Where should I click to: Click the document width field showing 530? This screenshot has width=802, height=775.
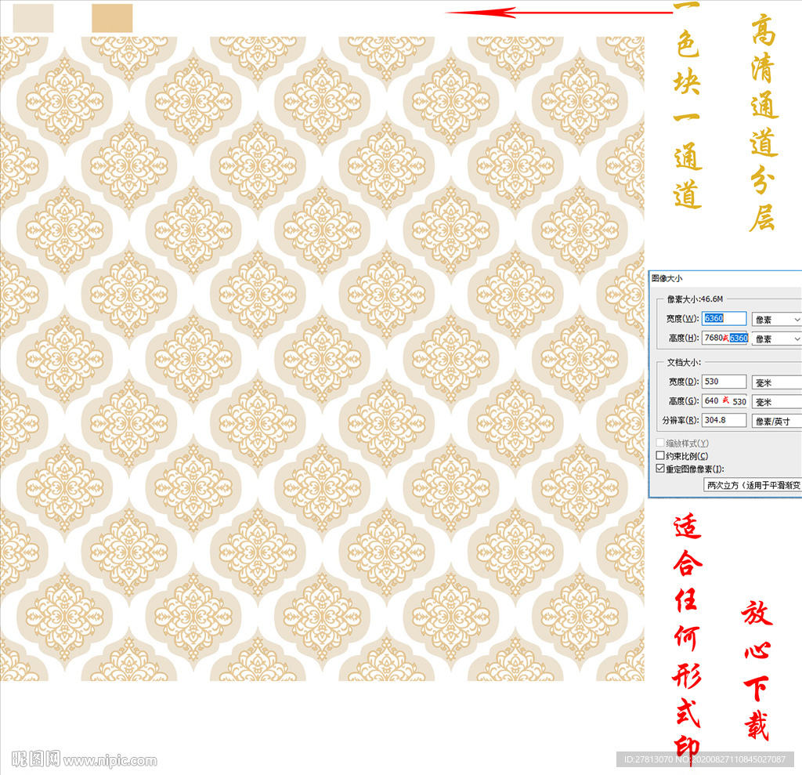724,382
